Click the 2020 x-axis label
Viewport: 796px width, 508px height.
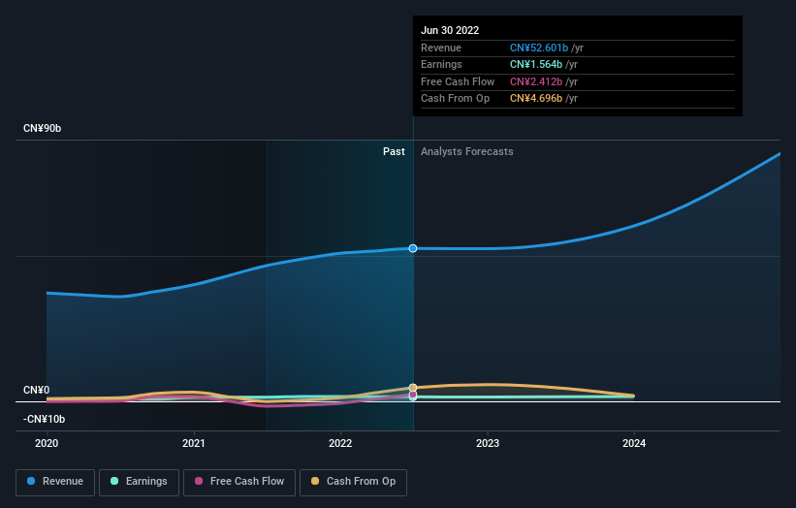47,443
